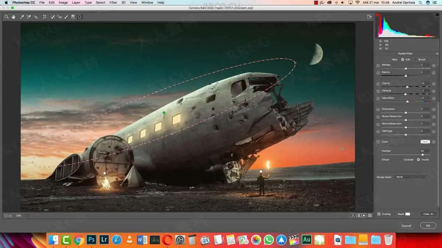Image resolution: width=442 pixels, height=248 pixels.
Task: Click the Clarity slider handle
Action: point(407,87)
